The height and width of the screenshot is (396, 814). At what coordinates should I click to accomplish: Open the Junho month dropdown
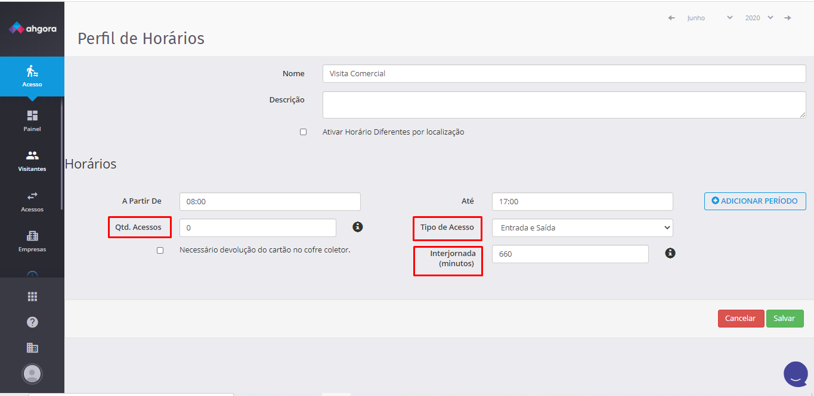[x=709, y=17]
